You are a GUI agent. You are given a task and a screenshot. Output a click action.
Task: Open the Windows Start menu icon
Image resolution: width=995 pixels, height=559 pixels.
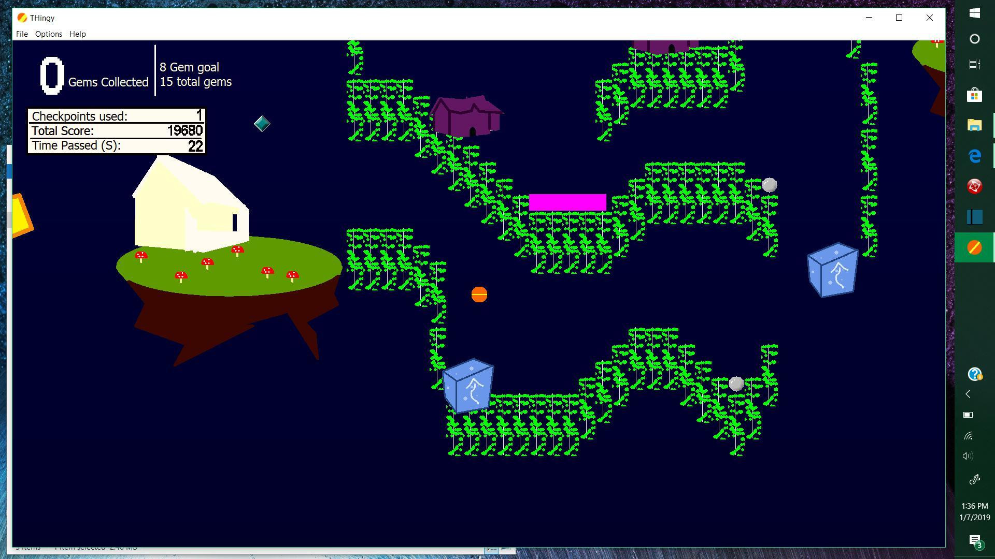click(975, 13)
